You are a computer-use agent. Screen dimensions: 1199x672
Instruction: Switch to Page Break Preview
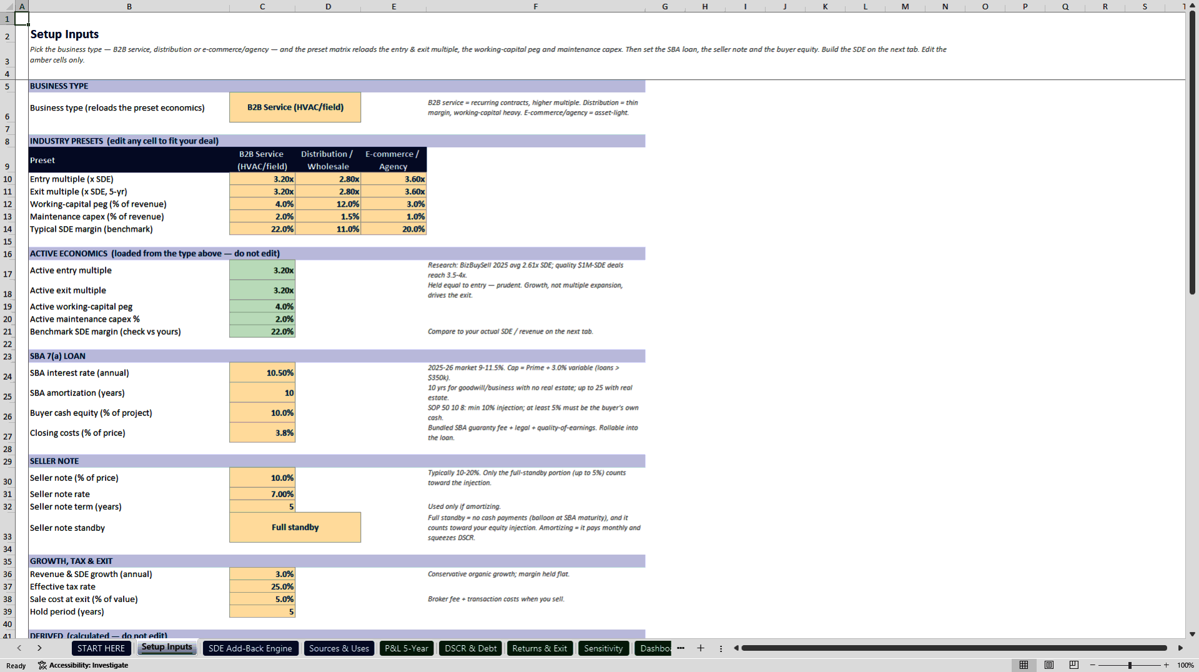click(x=1074, y=665)
